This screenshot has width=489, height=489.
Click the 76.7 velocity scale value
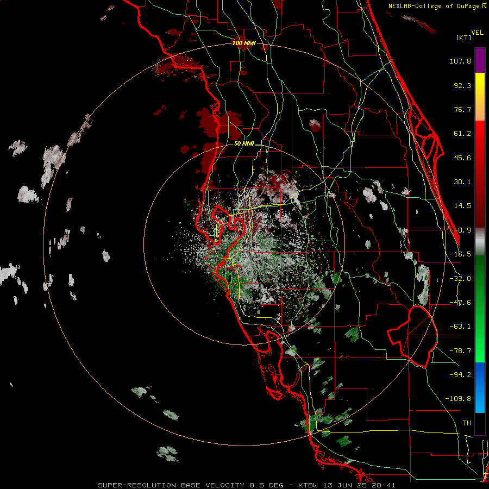click(462, 109)
